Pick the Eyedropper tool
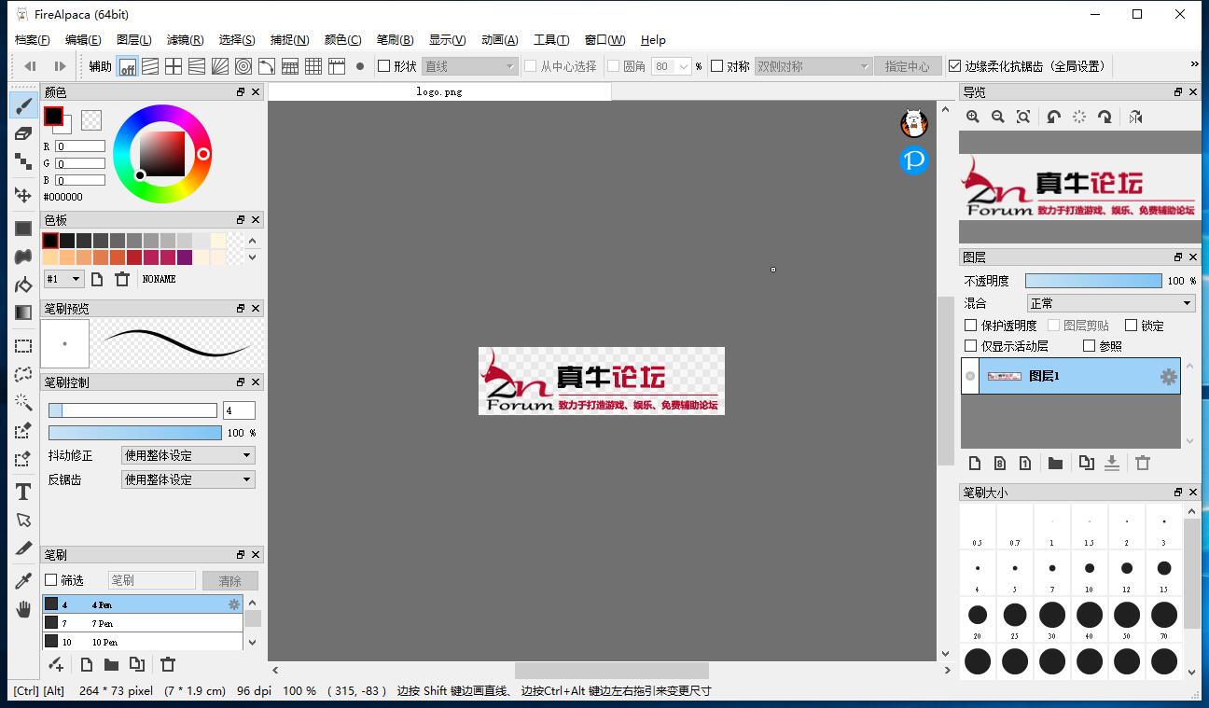1209x708 pixels. (x=23, y=579)
